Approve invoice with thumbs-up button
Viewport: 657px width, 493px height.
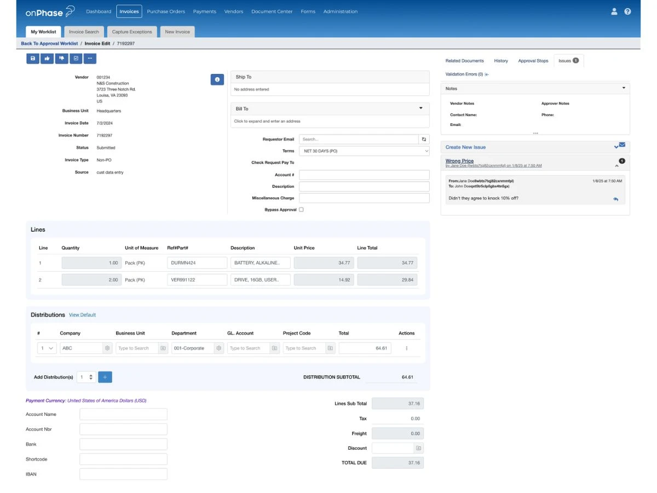click(x=47, y=58)
